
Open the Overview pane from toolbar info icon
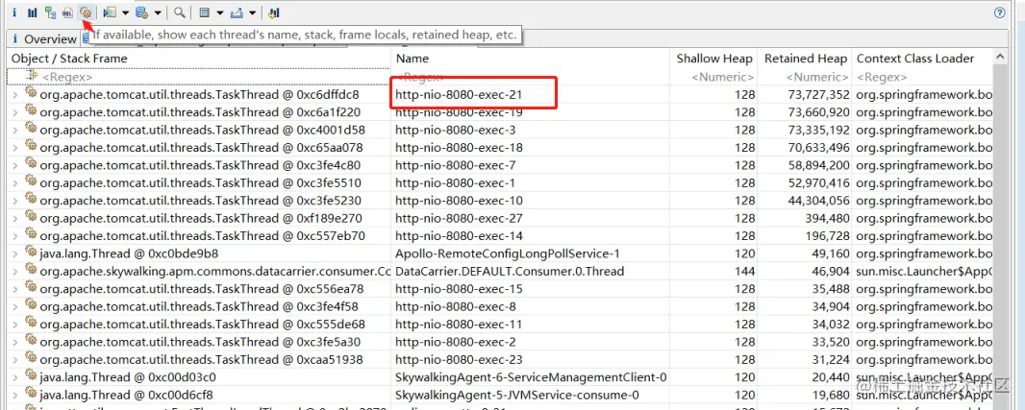(x=14, y=12)
